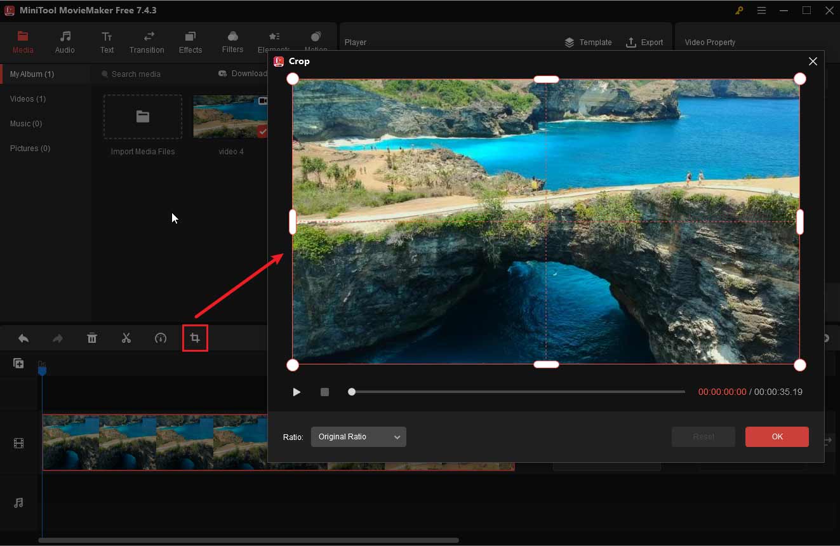
Task: Click the Player panel label
Action: click(x=356, y=43)
